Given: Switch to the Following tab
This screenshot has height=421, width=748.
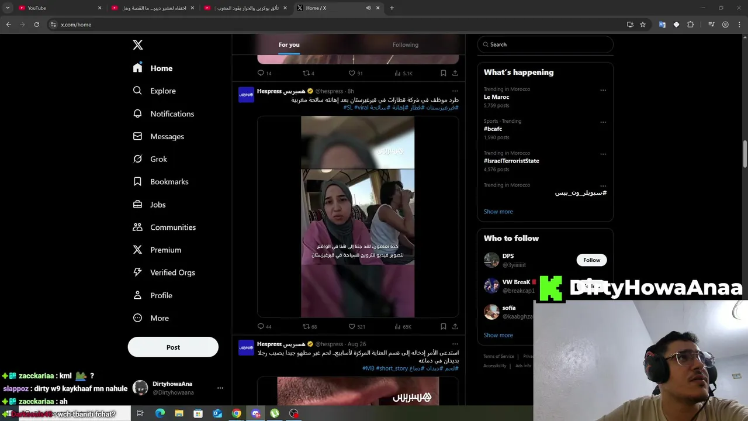Looking at the screenshot, I should coord(406,44).
